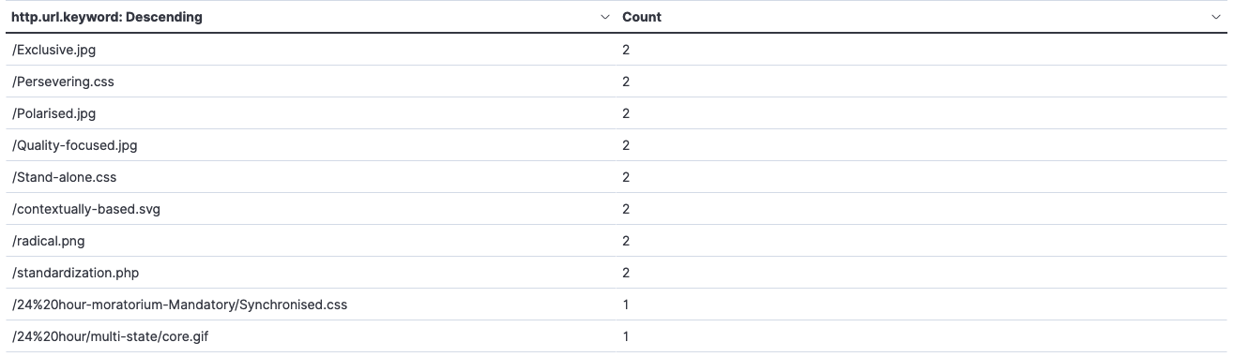Click the Synchronised.css URL entry
This screenshot has width=1234, height=357.
pyautogui.click(x=179, y=305)
